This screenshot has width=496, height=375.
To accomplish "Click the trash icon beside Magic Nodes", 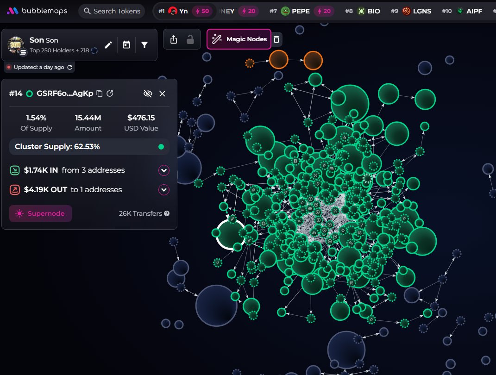I will [276, 39].
